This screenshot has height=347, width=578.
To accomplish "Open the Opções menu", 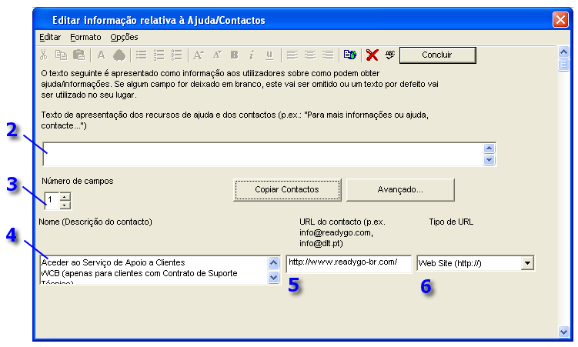I will click(x=124, y=37).
